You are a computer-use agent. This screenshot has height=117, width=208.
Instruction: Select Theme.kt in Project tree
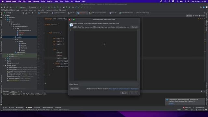click(x=23, y=48)
